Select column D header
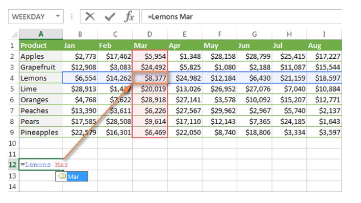This screenshot has height=203, width=361. tap(150, 35)
